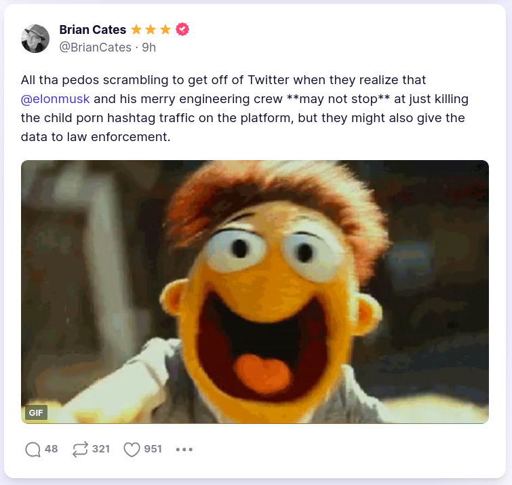The width and height of the screenshot is (512, 485).
Task: Play the orange puppet GIF
Action: click(x=255, y=292)
